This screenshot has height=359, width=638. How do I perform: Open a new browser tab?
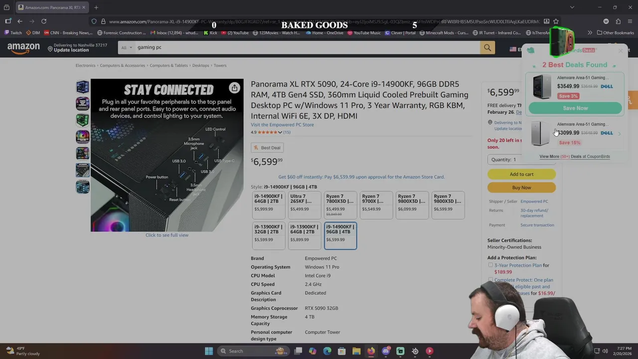tap(96, 7)
